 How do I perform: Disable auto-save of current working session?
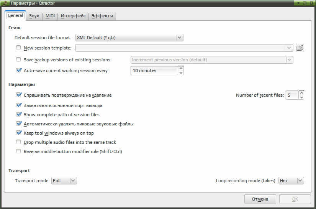(x=19, y=70)
